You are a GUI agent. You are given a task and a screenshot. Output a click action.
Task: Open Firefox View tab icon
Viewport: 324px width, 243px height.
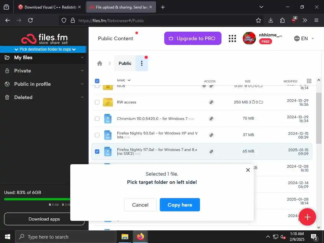point(6,7)
